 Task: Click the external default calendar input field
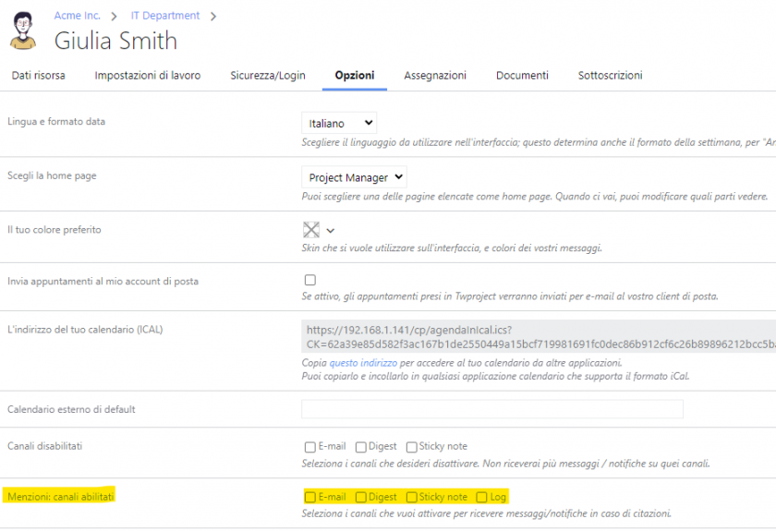(491, 409)
